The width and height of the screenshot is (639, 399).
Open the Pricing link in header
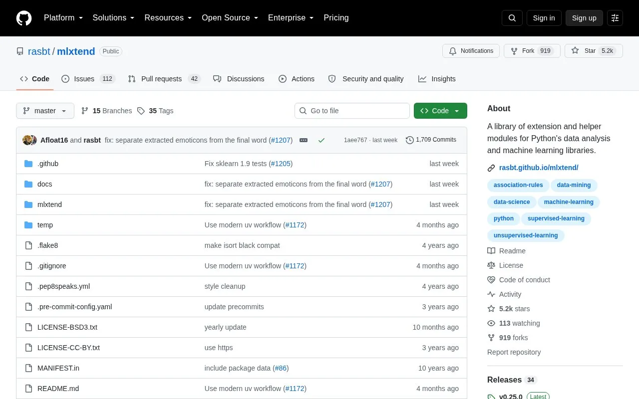point(336,18)
